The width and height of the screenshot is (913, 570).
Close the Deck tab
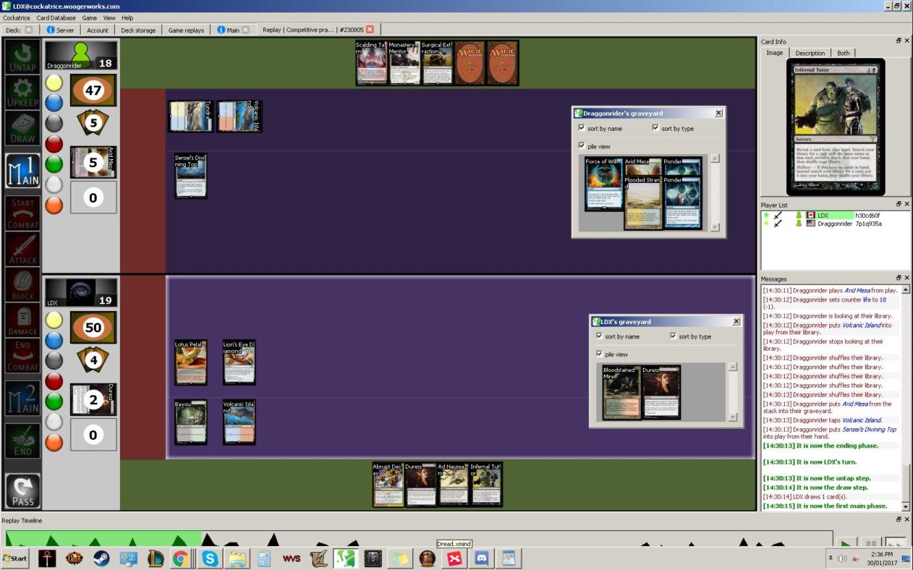point(29,30)
